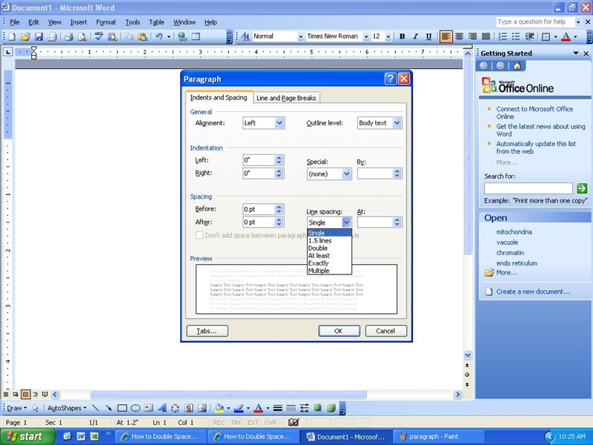Viewport: 593px width, 445px height.
Task: Click Cancel in Paragraph dialog
Action: pyautogui.click(x=385, y=331)
